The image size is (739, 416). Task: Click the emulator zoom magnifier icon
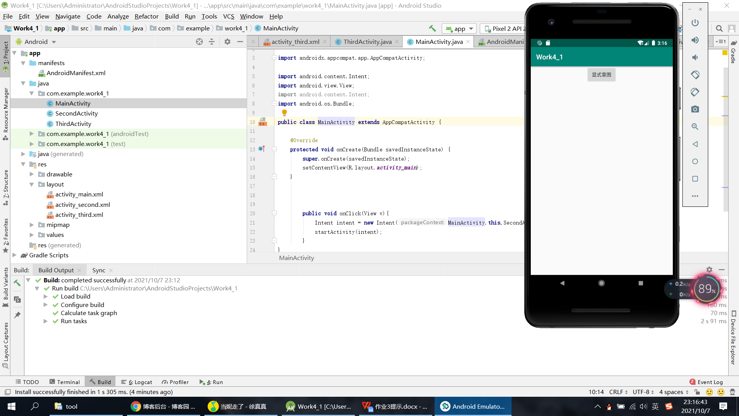click(695, 127)
